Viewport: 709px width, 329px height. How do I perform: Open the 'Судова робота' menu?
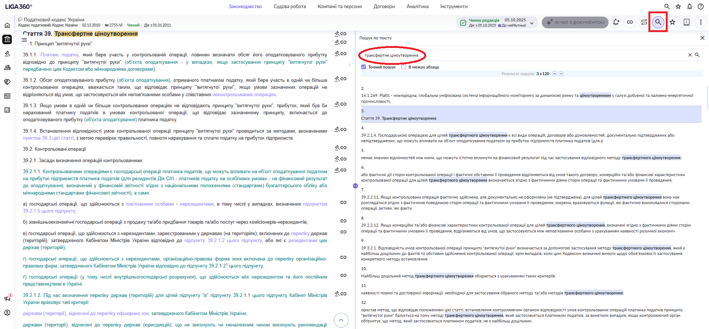click(290, 6)
